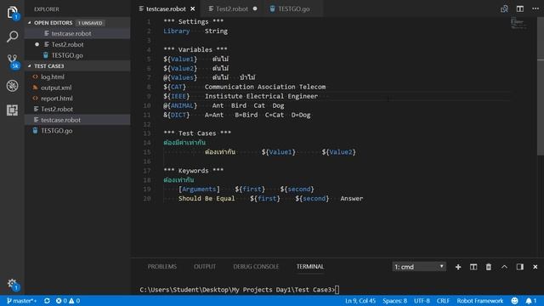This screenshot has width=544, height=306.
Task: Move the panel to the right side
Action: point(519,267)
